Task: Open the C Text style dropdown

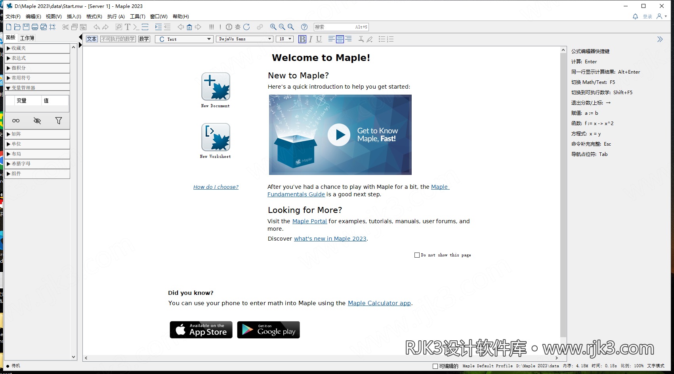Action: point(184,39)
